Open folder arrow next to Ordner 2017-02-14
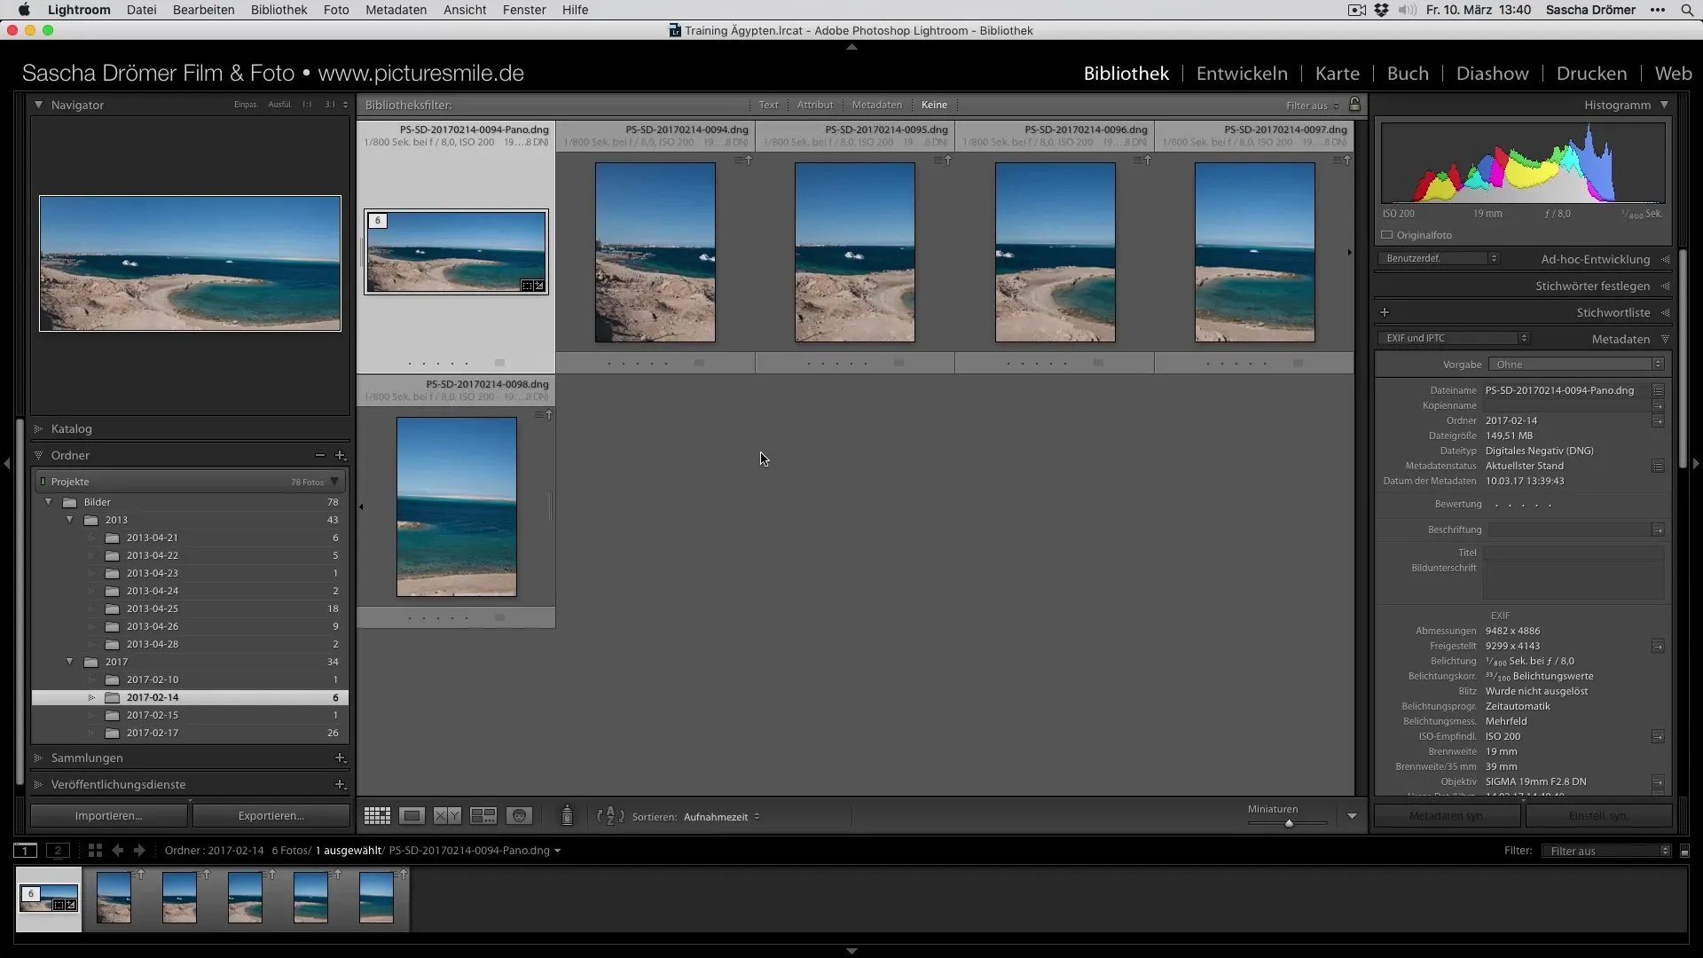1703x958 pixels. pos(1658,420)
